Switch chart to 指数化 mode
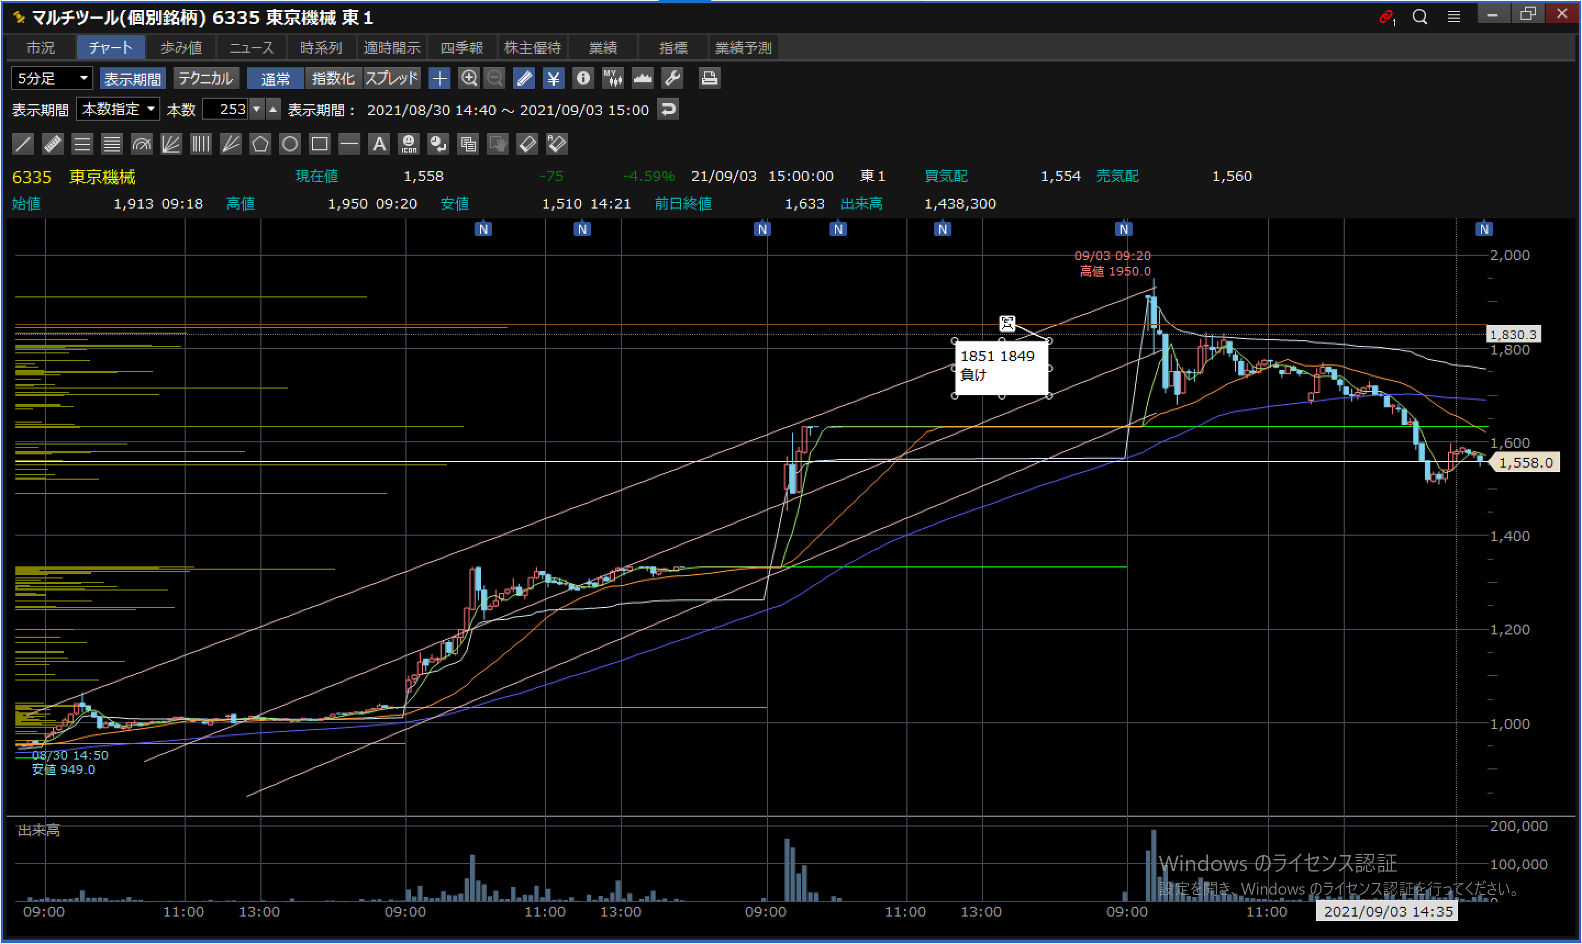This screenshot has width=1582, height=944. 333,78
